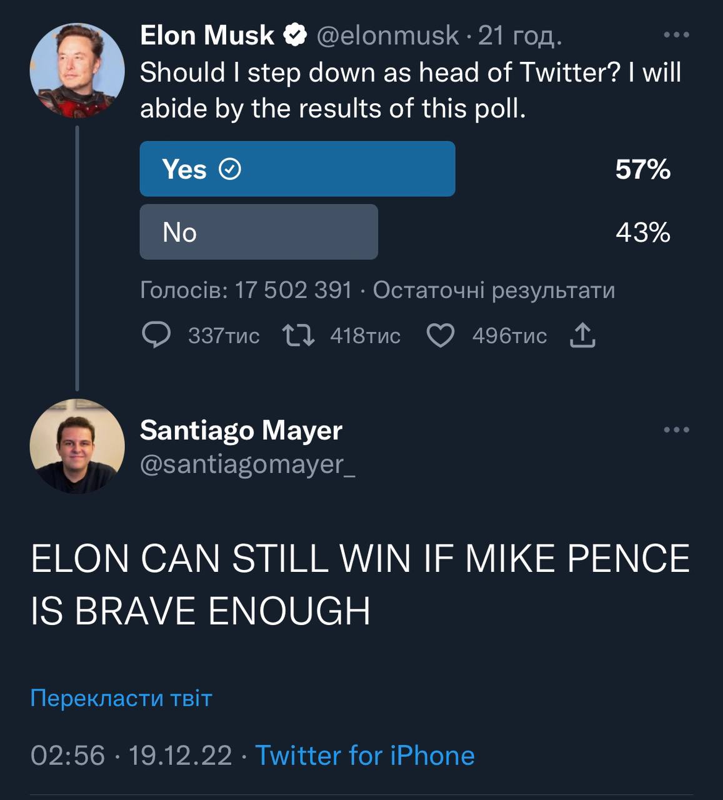Viewport: 723px width, 800px height.
Task: Click the 02:56 · 19.12.22 tweet timestamp
Action: (x=131, y=755)
